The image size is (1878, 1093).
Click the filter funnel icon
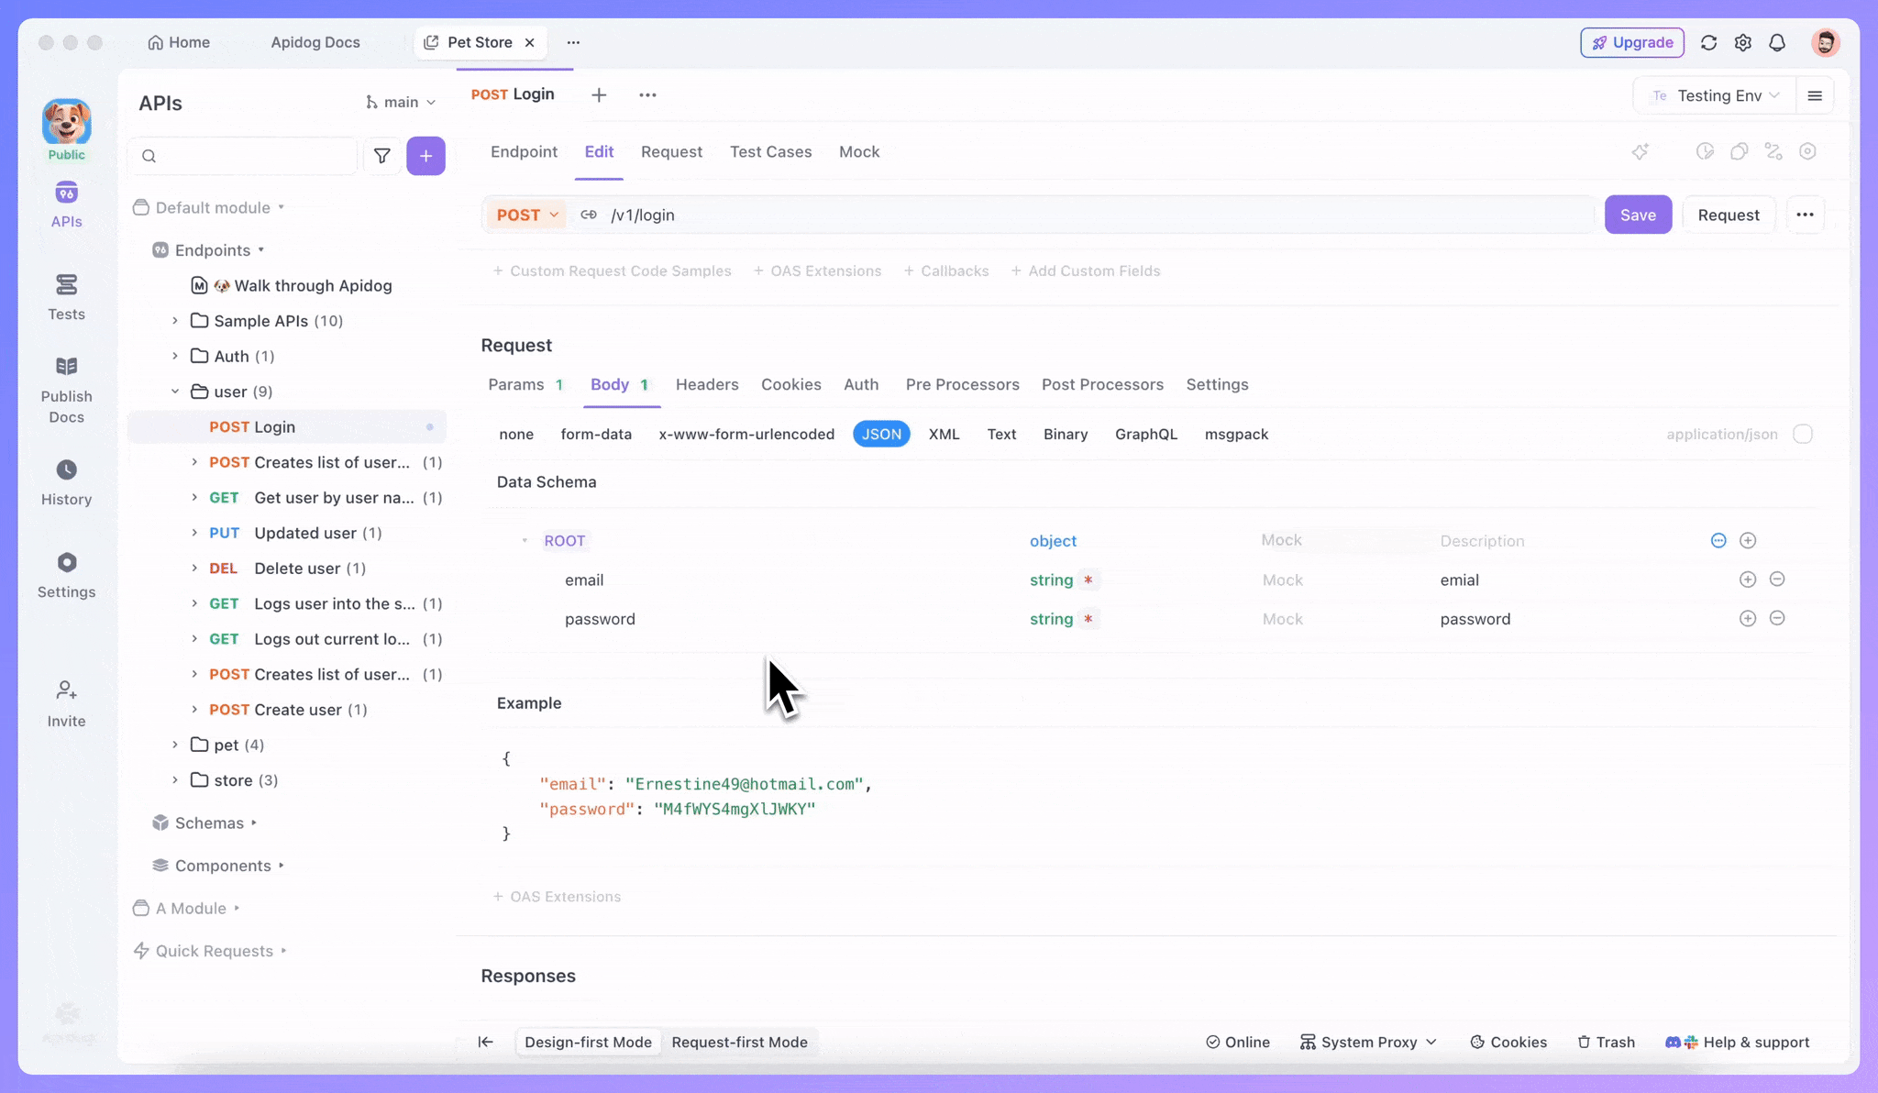tap(382, 156)
